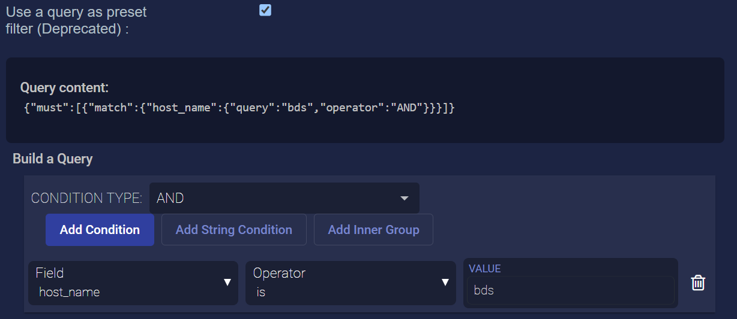737x319 pixels.
Task: Click the caret arrow of the AND dropdown
Action: [x=404, y=198]
